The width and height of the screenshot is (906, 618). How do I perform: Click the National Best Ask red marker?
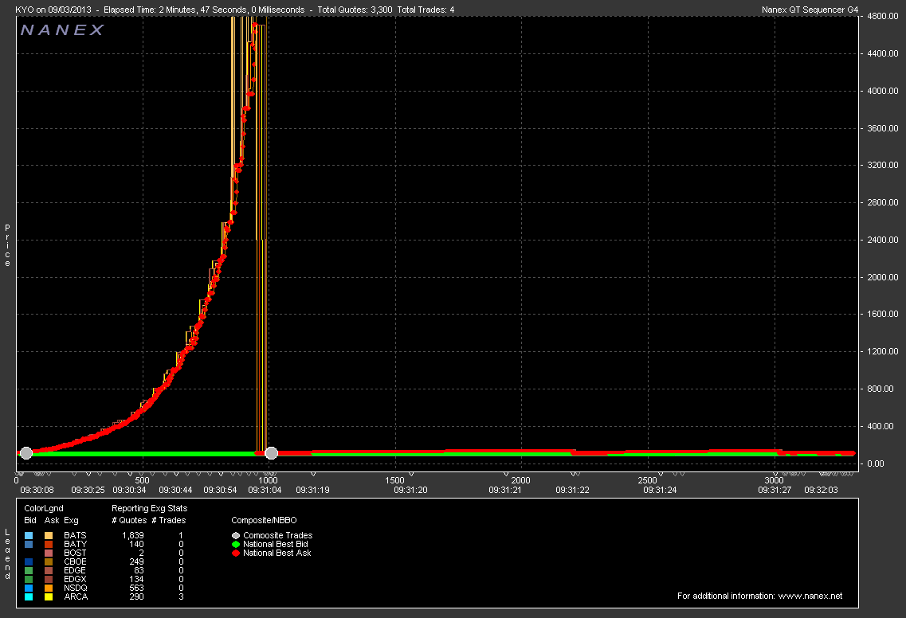point(236,553)
